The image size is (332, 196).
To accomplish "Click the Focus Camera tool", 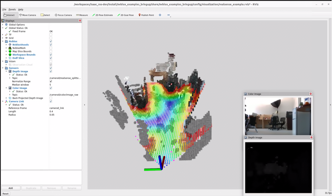I will tap(63, 15).
